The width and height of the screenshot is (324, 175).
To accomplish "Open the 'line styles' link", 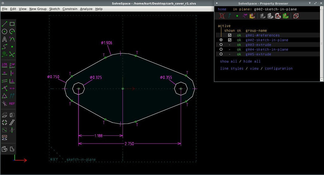I will (232, 68).
